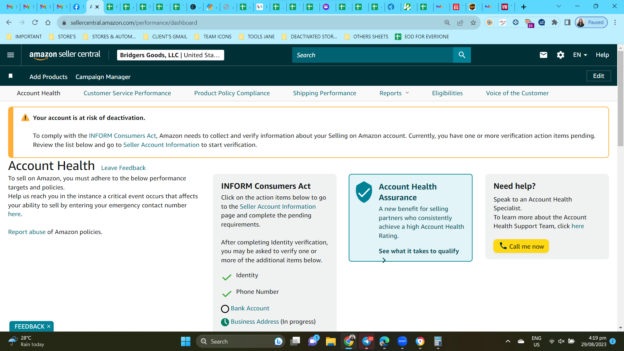Click the Account Health Support Team 'here' link

click(x=578, y=226)
